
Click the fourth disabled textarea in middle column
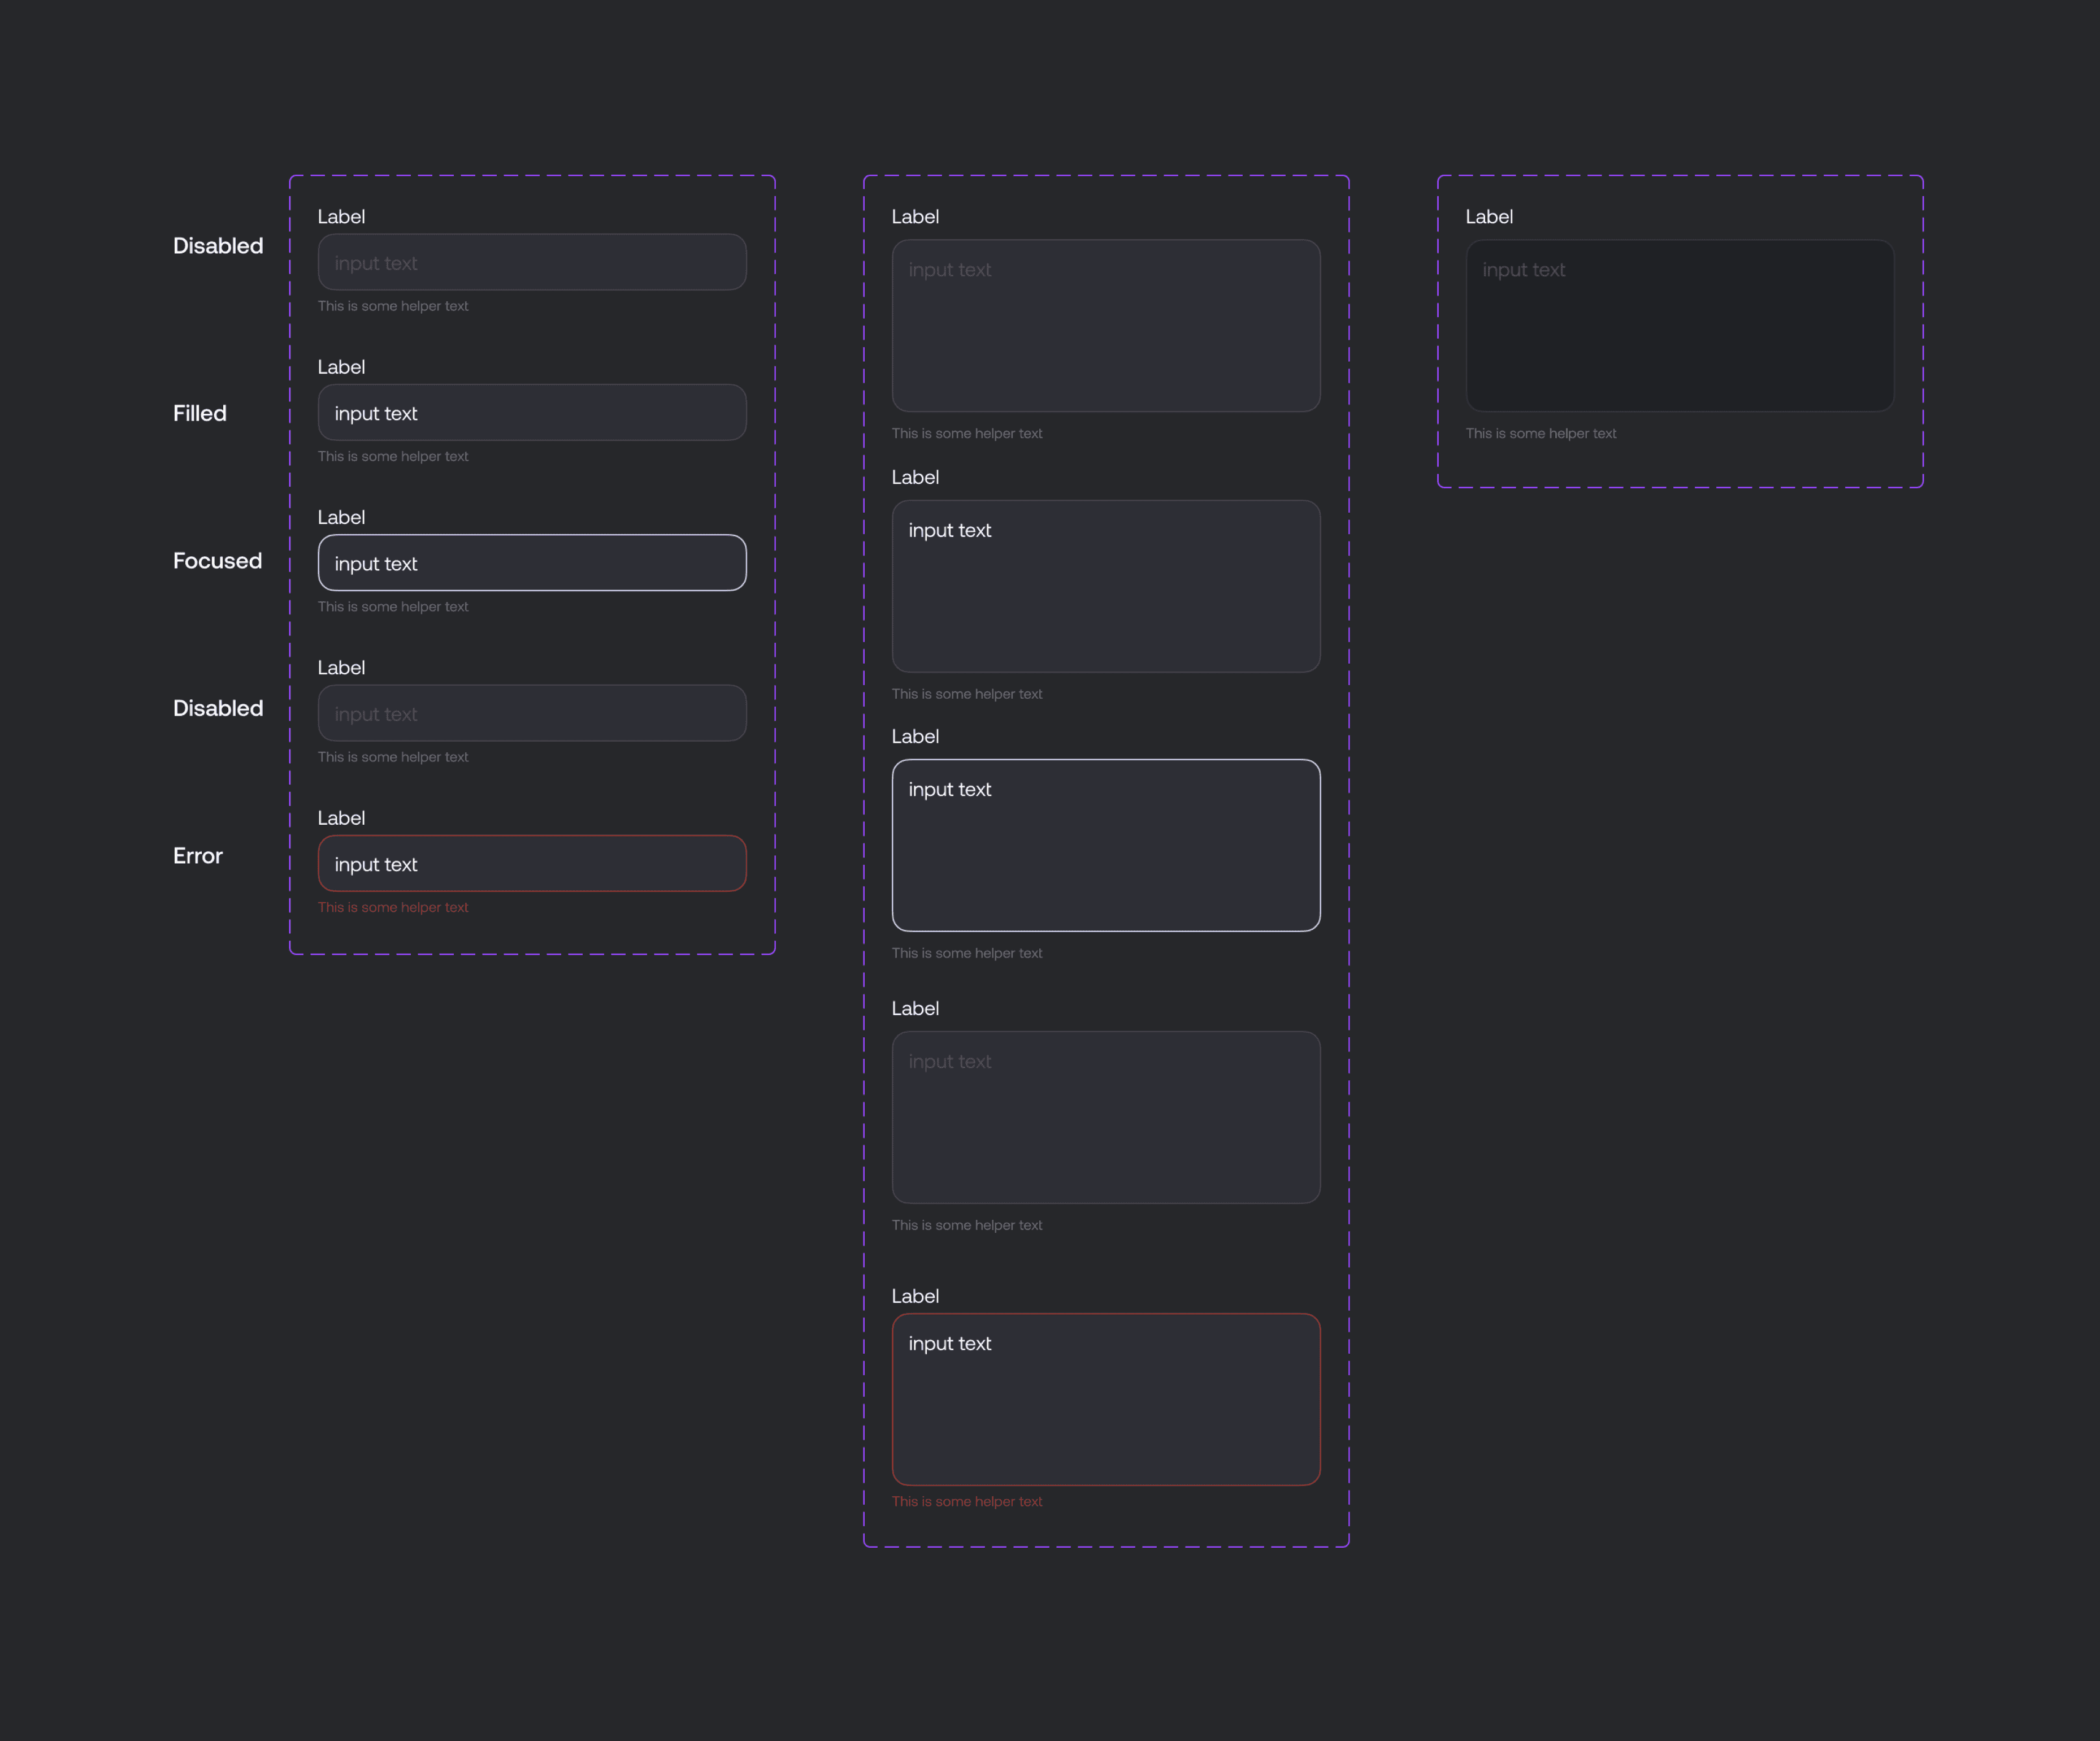[x=1105, y=1117]
